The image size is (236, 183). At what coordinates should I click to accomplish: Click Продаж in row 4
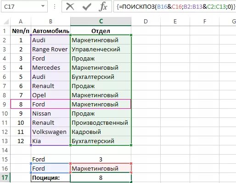click(x=101, y=58)
